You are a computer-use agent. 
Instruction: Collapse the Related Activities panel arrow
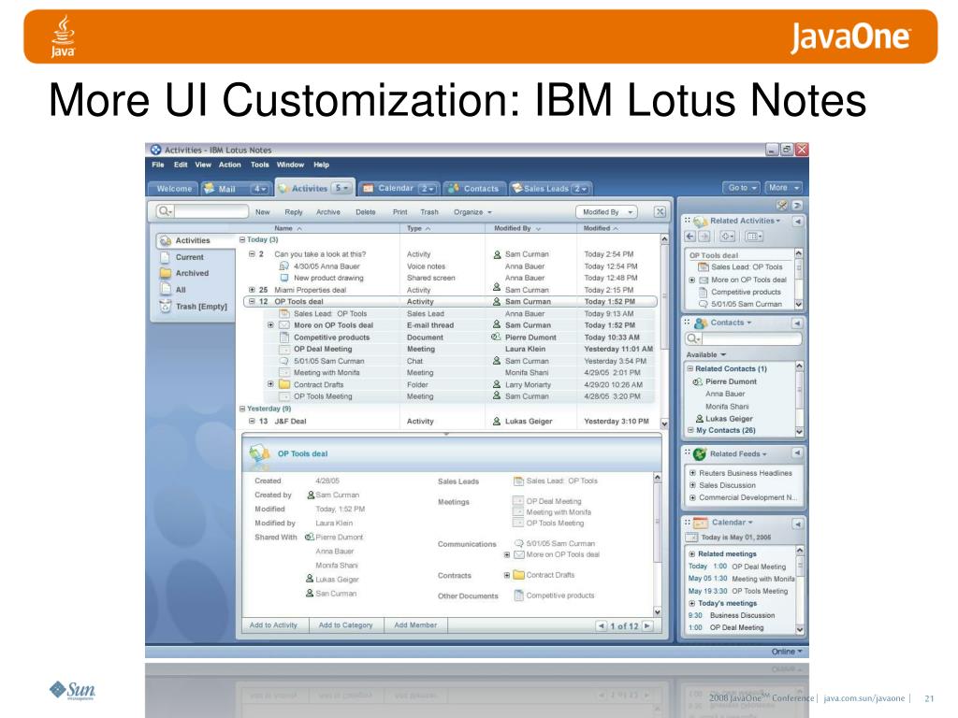[x=797, y=221]
